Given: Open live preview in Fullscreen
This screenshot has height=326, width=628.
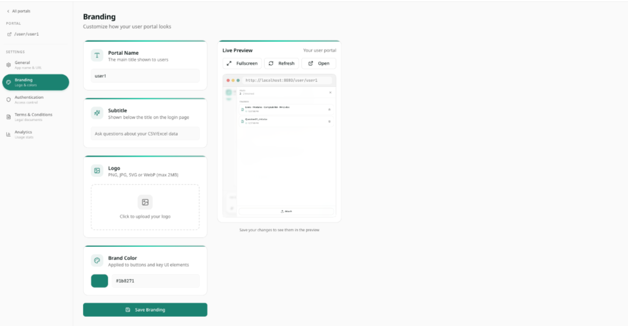Looking at the screenshot, I should coord(242,63).
